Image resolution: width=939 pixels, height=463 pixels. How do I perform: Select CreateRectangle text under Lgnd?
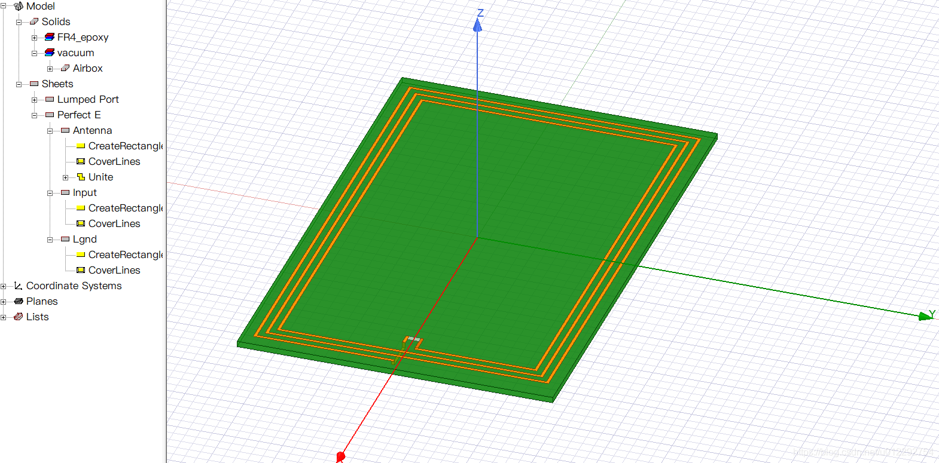(126, 255)
